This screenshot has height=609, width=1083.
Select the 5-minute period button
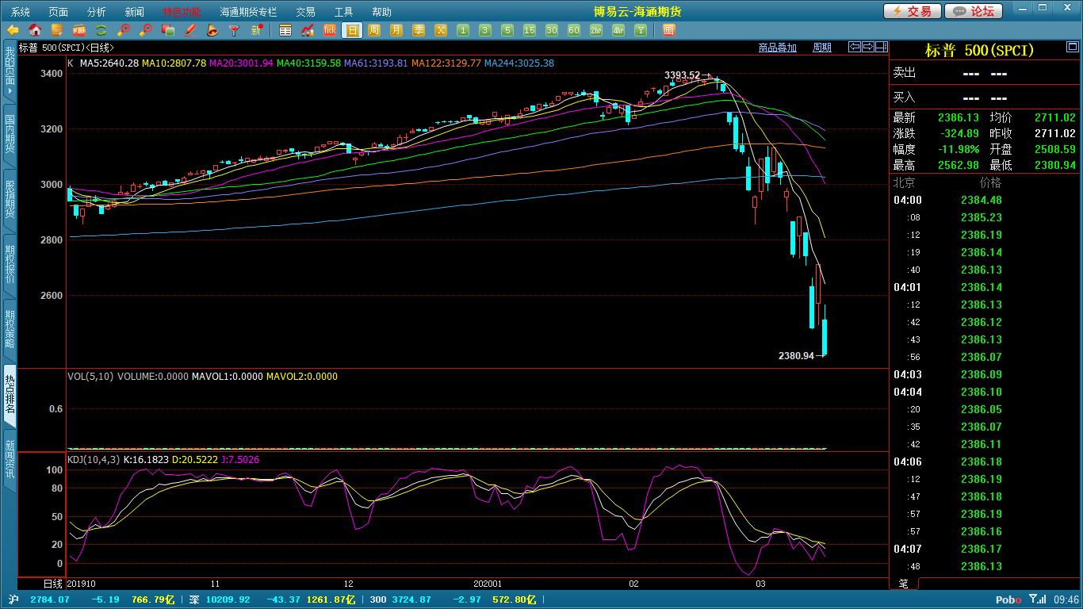(507, 30)
